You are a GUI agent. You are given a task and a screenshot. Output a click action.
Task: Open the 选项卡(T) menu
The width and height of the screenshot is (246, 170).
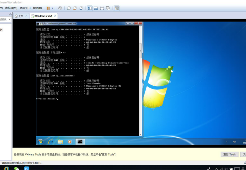25,8
